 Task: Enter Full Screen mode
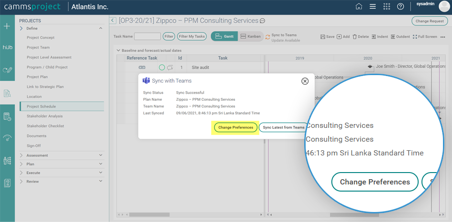click(x=425, y=37)
